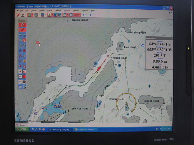Click the 20:00 time value in toolbar
Screen dimensions: 194x145
76,15
